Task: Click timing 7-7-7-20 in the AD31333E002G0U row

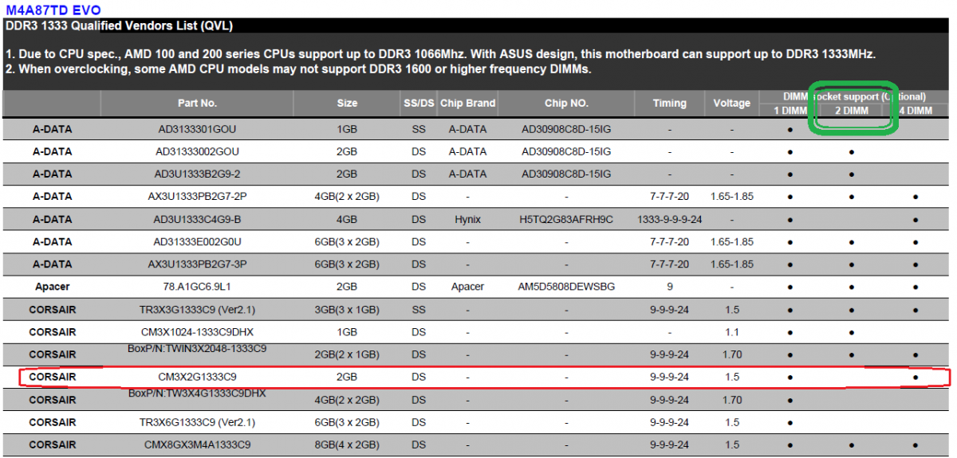Action: 670,241
